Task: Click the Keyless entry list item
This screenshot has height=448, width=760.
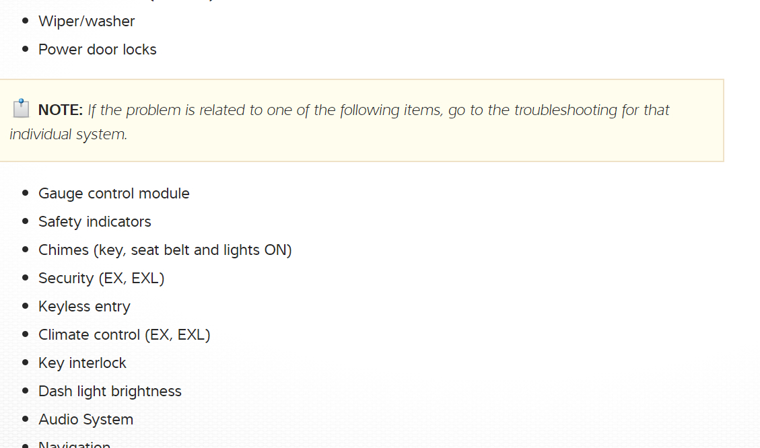Action: click(x=84, y=307)
